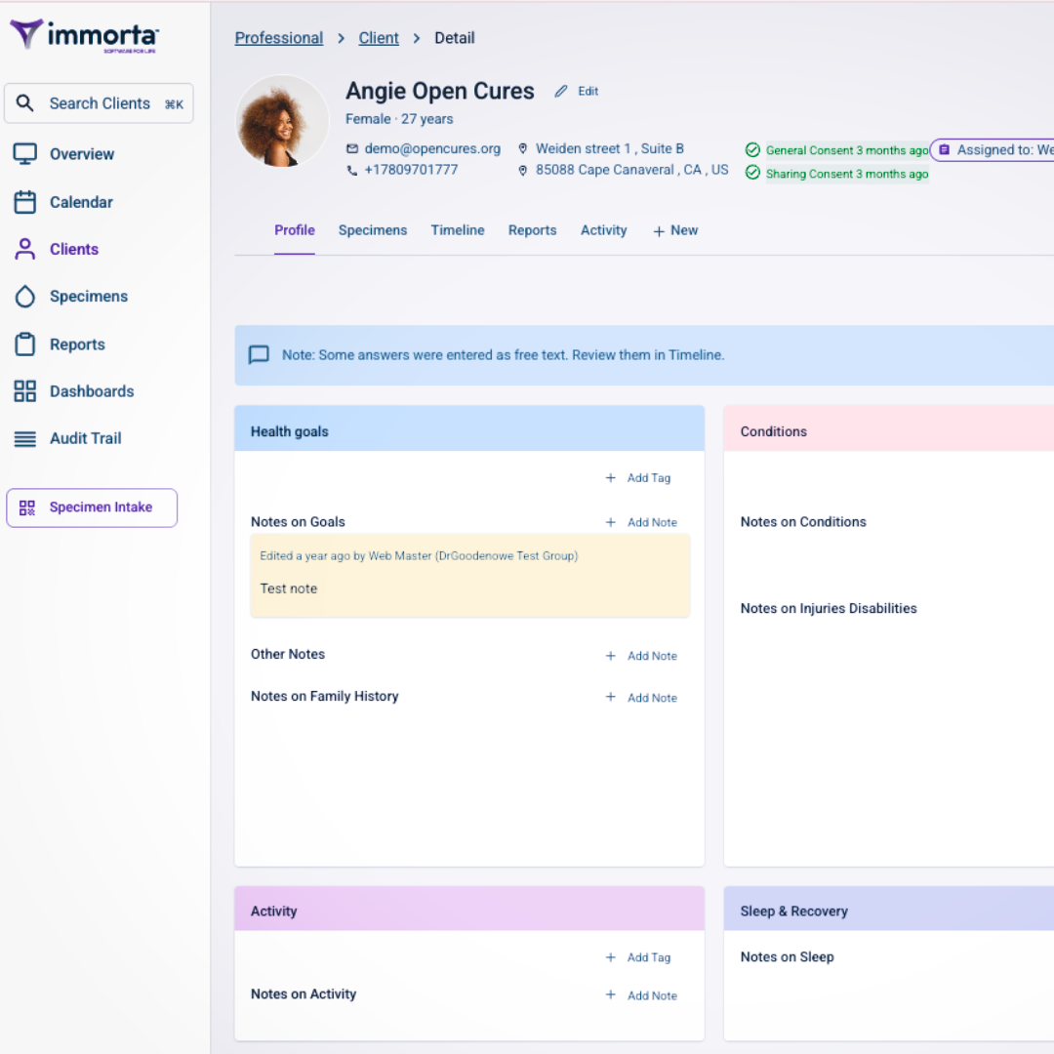Click the plus New tab button

pos(675,230)
